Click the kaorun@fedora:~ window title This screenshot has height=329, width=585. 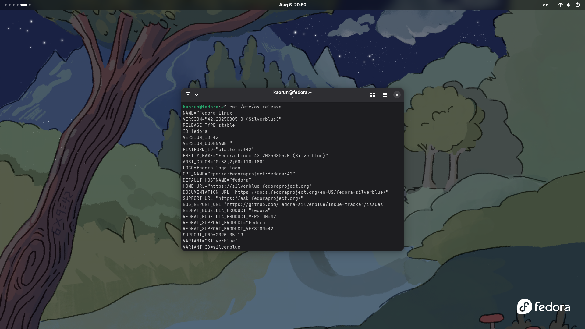click(x=292, y=92)
